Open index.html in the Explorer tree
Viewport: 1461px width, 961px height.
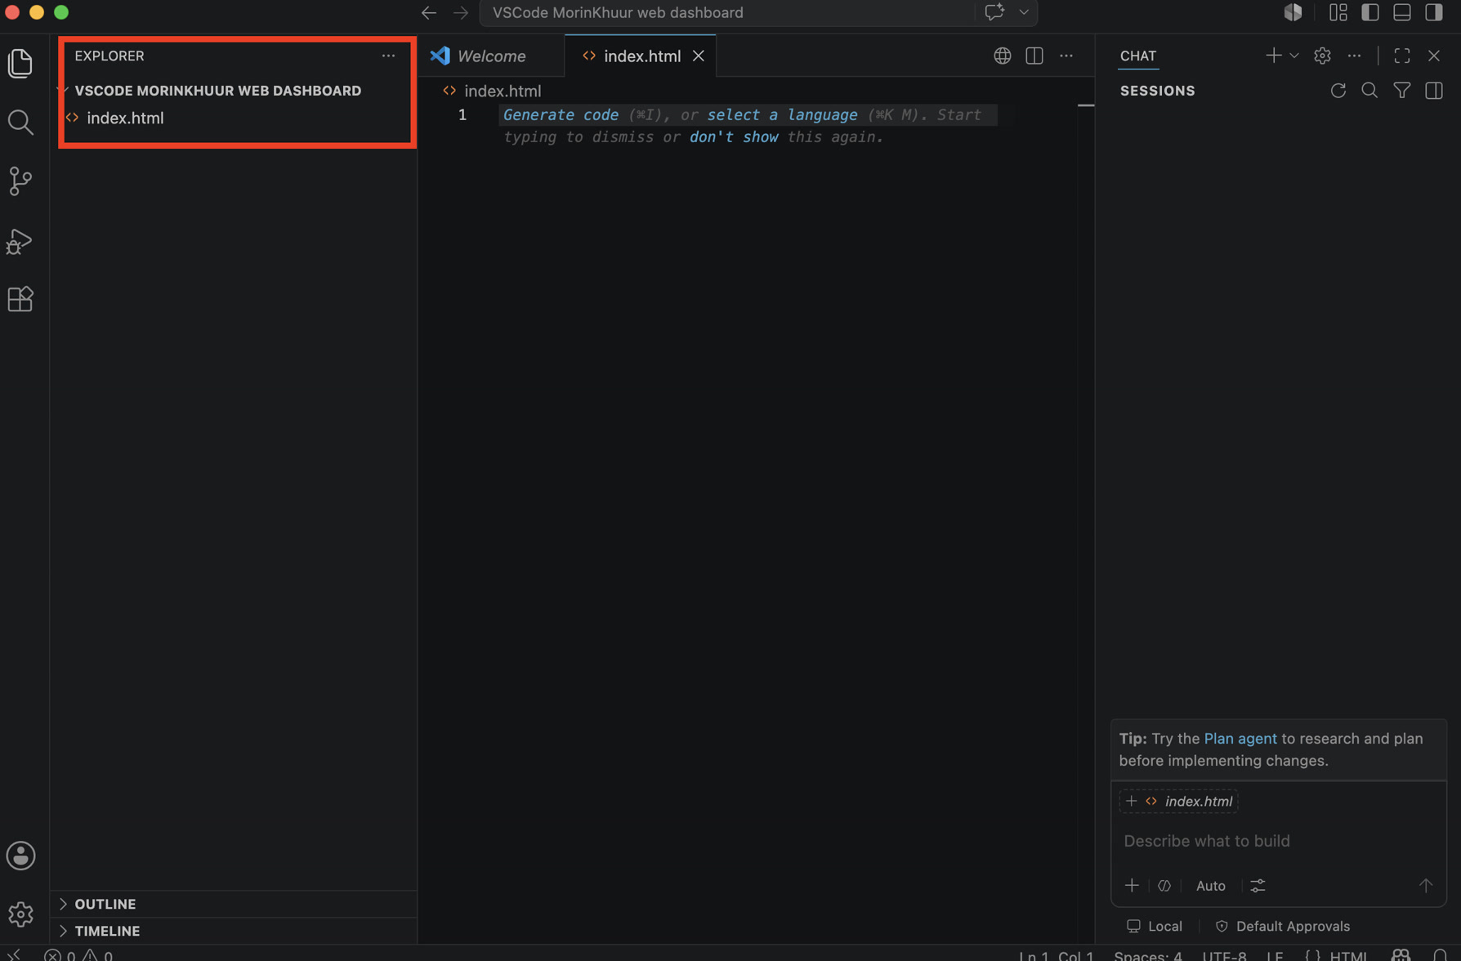coord(233,118)
